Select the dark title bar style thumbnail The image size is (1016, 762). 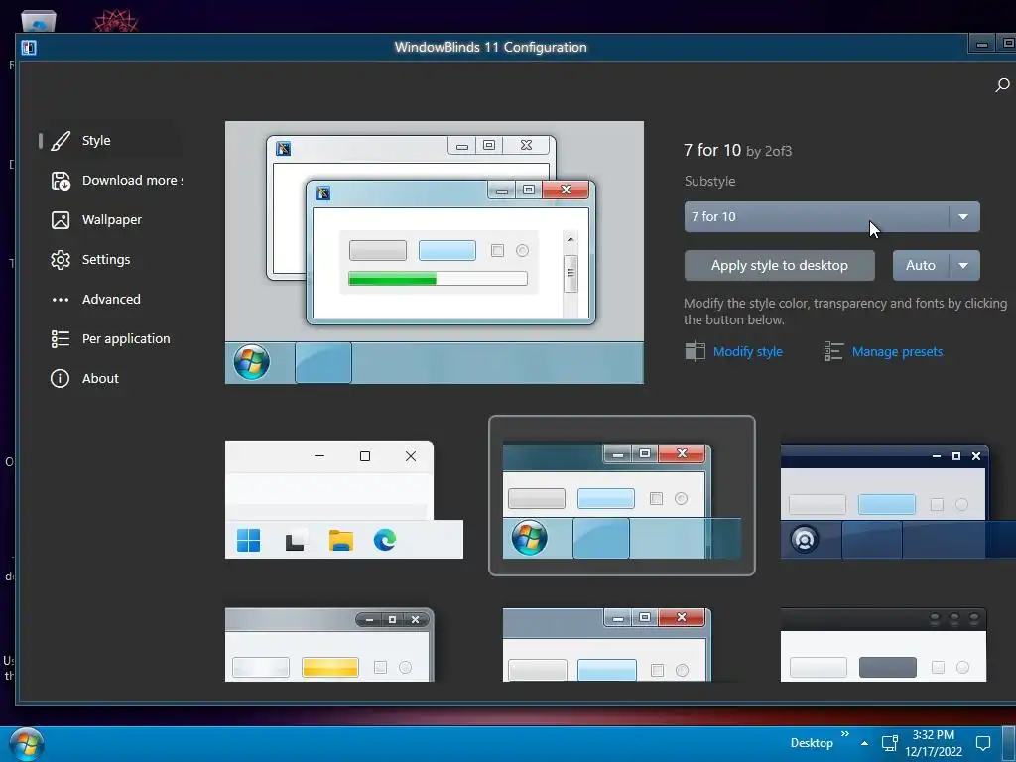point(883,645)
